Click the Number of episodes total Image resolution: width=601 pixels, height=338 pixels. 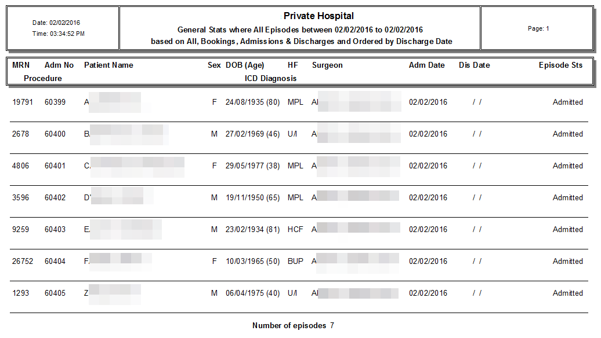coord(293,325)
